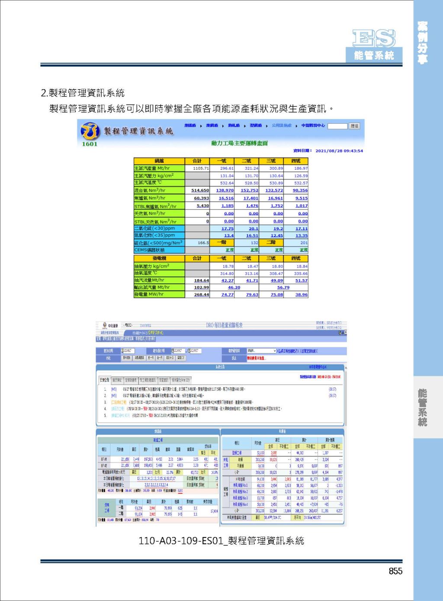Click the page number 855
The height and width of the screenshot is (601, 443).
pyautogui.click(x=395, y=571)
